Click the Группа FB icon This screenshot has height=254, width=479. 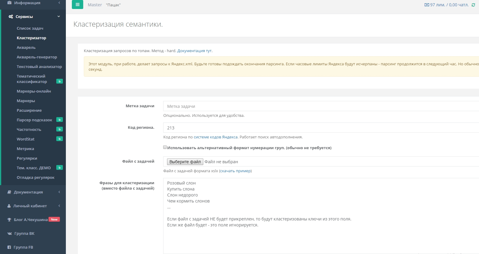click(x=9, y=247)
